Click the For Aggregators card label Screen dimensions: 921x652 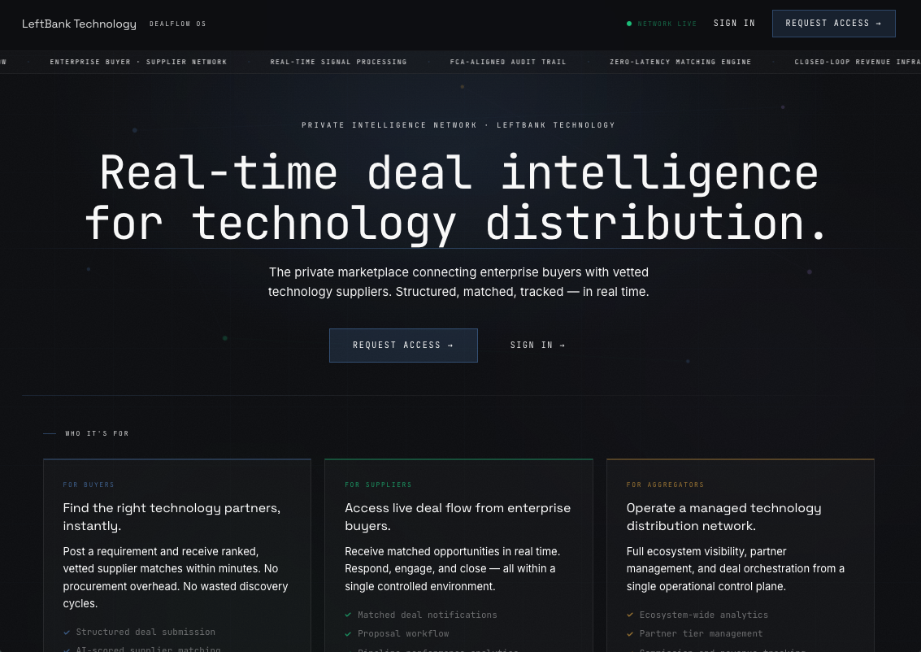pos(665,485)
